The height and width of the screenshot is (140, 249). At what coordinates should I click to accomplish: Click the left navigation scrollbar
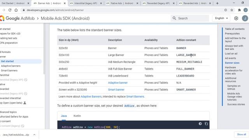point(44,49)
